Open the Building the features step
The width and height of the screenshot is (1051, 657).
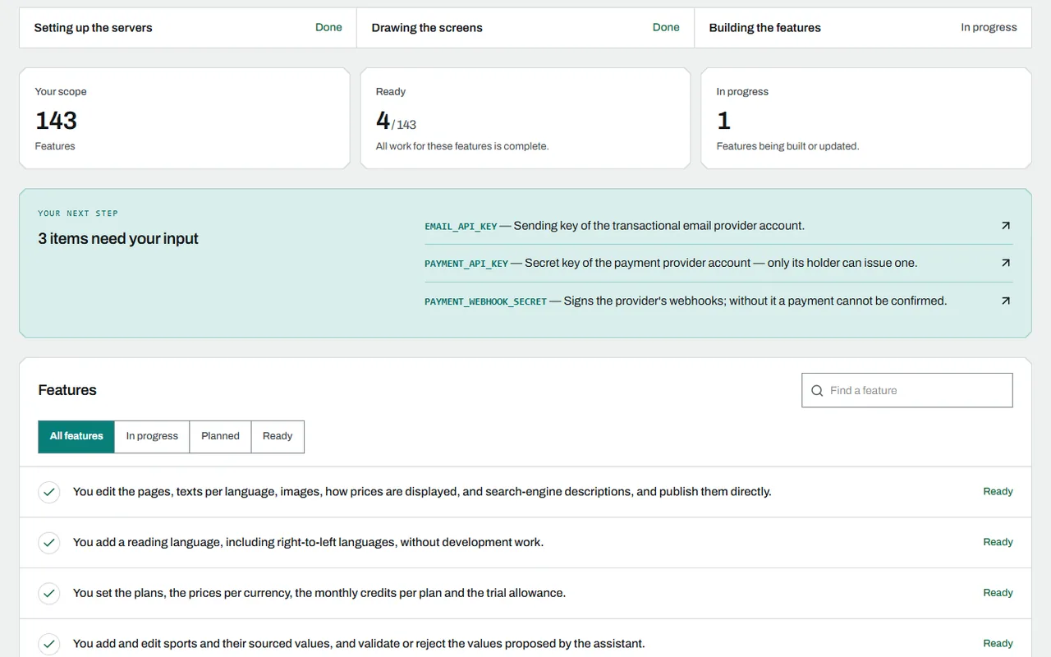(863, 28)
